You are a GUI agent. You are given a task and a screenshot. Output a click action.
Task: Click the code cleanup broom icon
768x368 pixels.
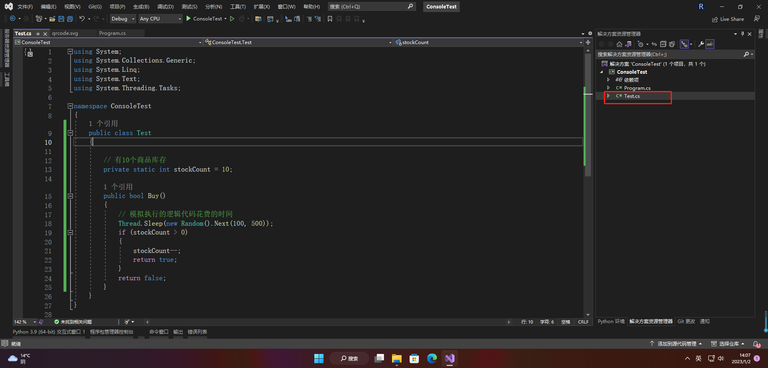click(x=127, y=322)
